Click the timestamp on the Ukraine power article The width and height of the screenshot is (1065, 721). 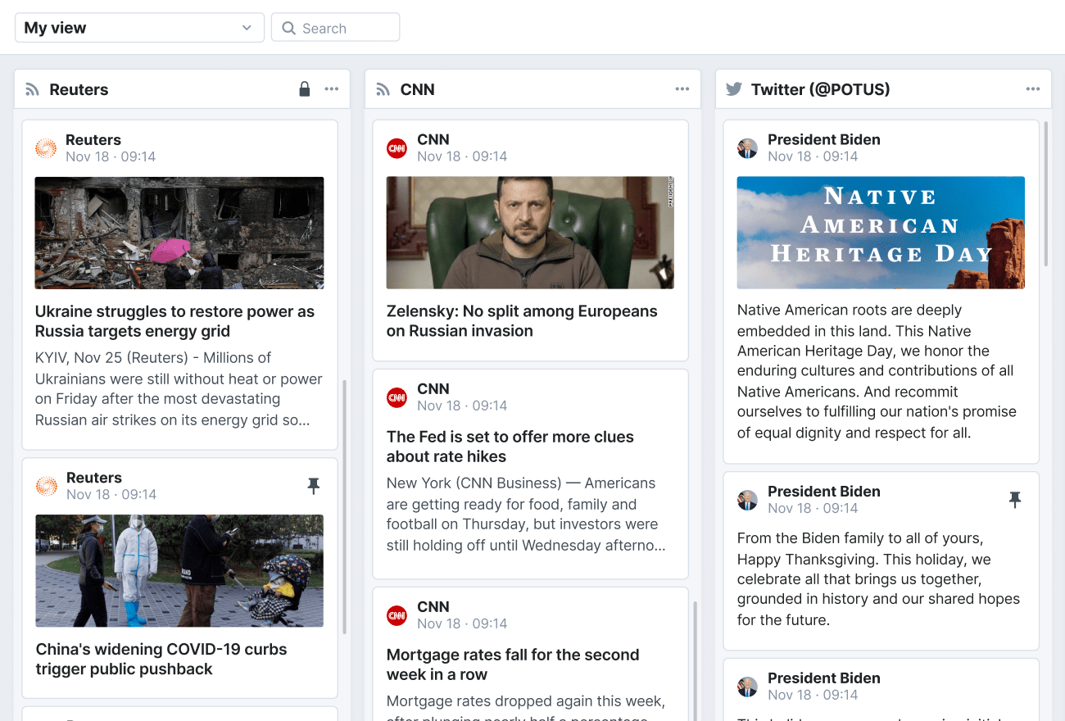tap(111, 156)
